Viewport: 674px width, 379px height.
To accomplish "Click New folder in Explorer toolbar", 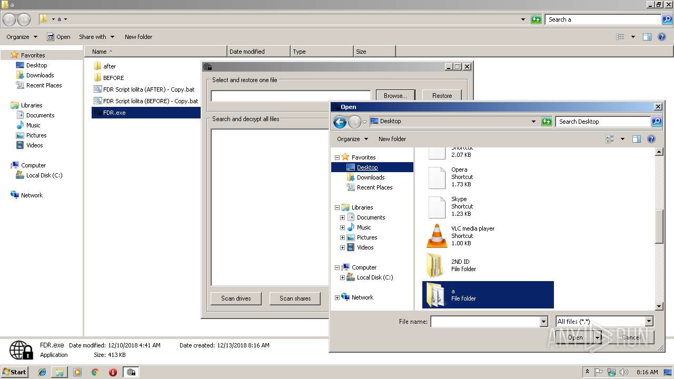I will pyautogui.click(x=138, y=37).
